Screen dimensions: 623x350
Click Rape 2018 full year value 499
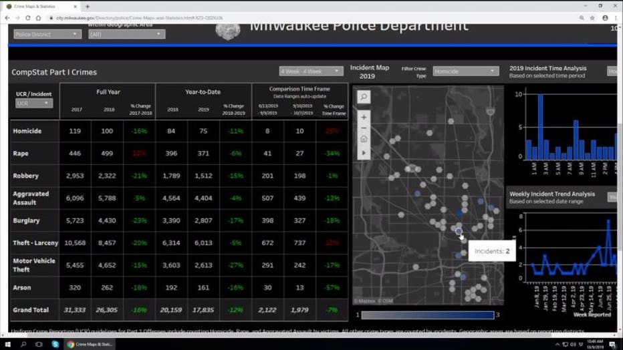pos(107,153)
